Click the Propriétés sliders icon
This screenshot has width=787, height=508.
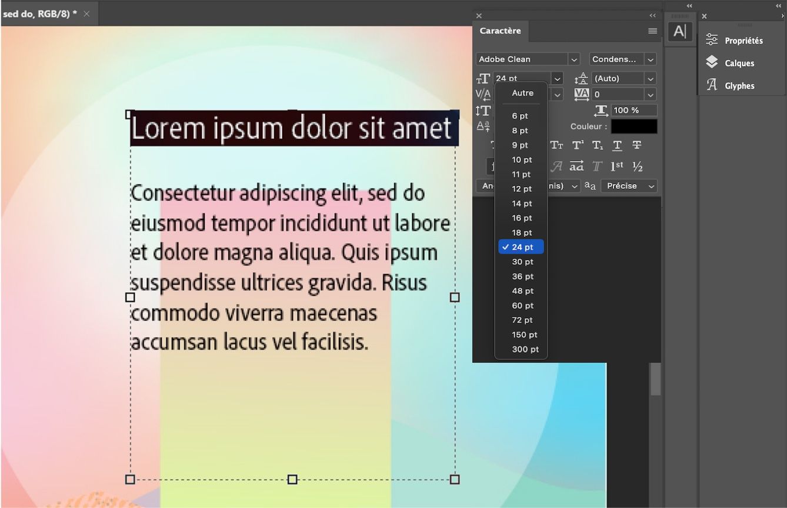(712, 40)
